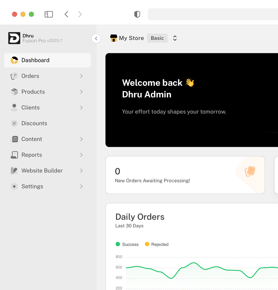Expand the Reports section chevron
Image resolution: width=278 pixels, height=290 pixels.
tap(81, 155)
